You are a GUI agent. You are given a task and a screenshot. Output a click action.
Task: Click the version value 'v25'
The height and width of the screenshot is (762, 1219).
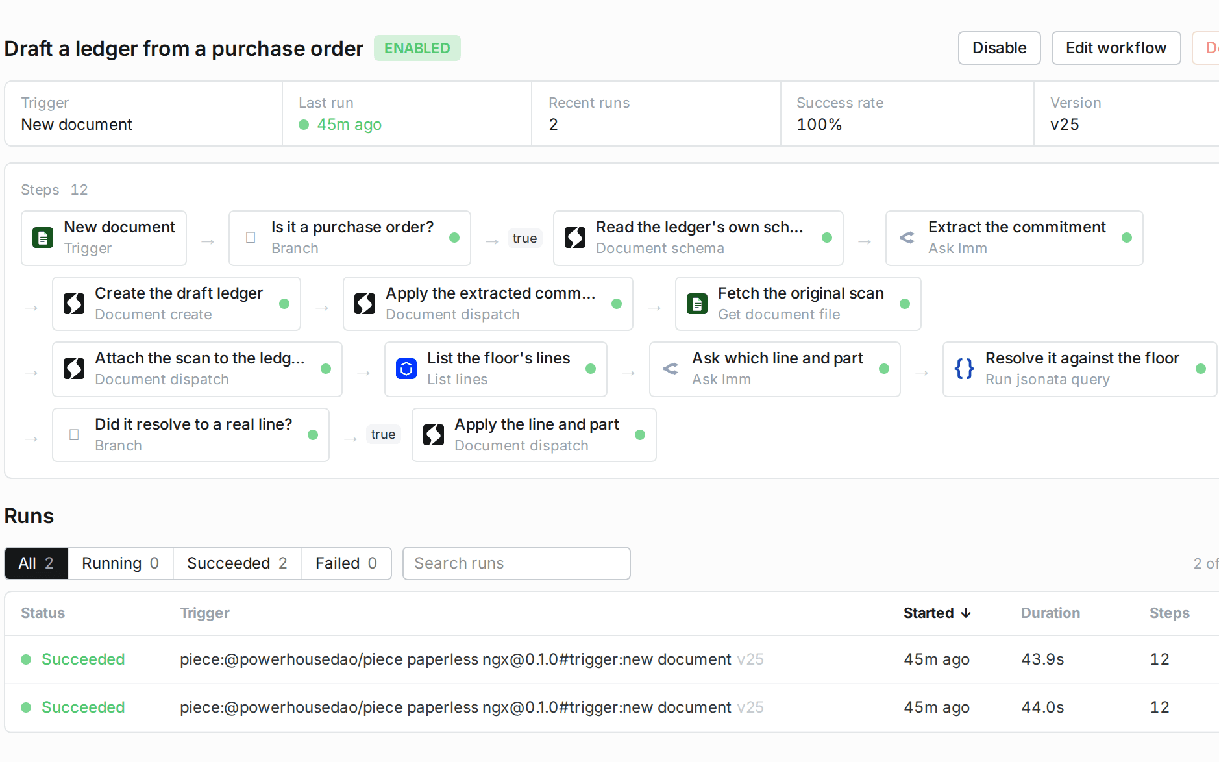click(x=1065, y=125)
